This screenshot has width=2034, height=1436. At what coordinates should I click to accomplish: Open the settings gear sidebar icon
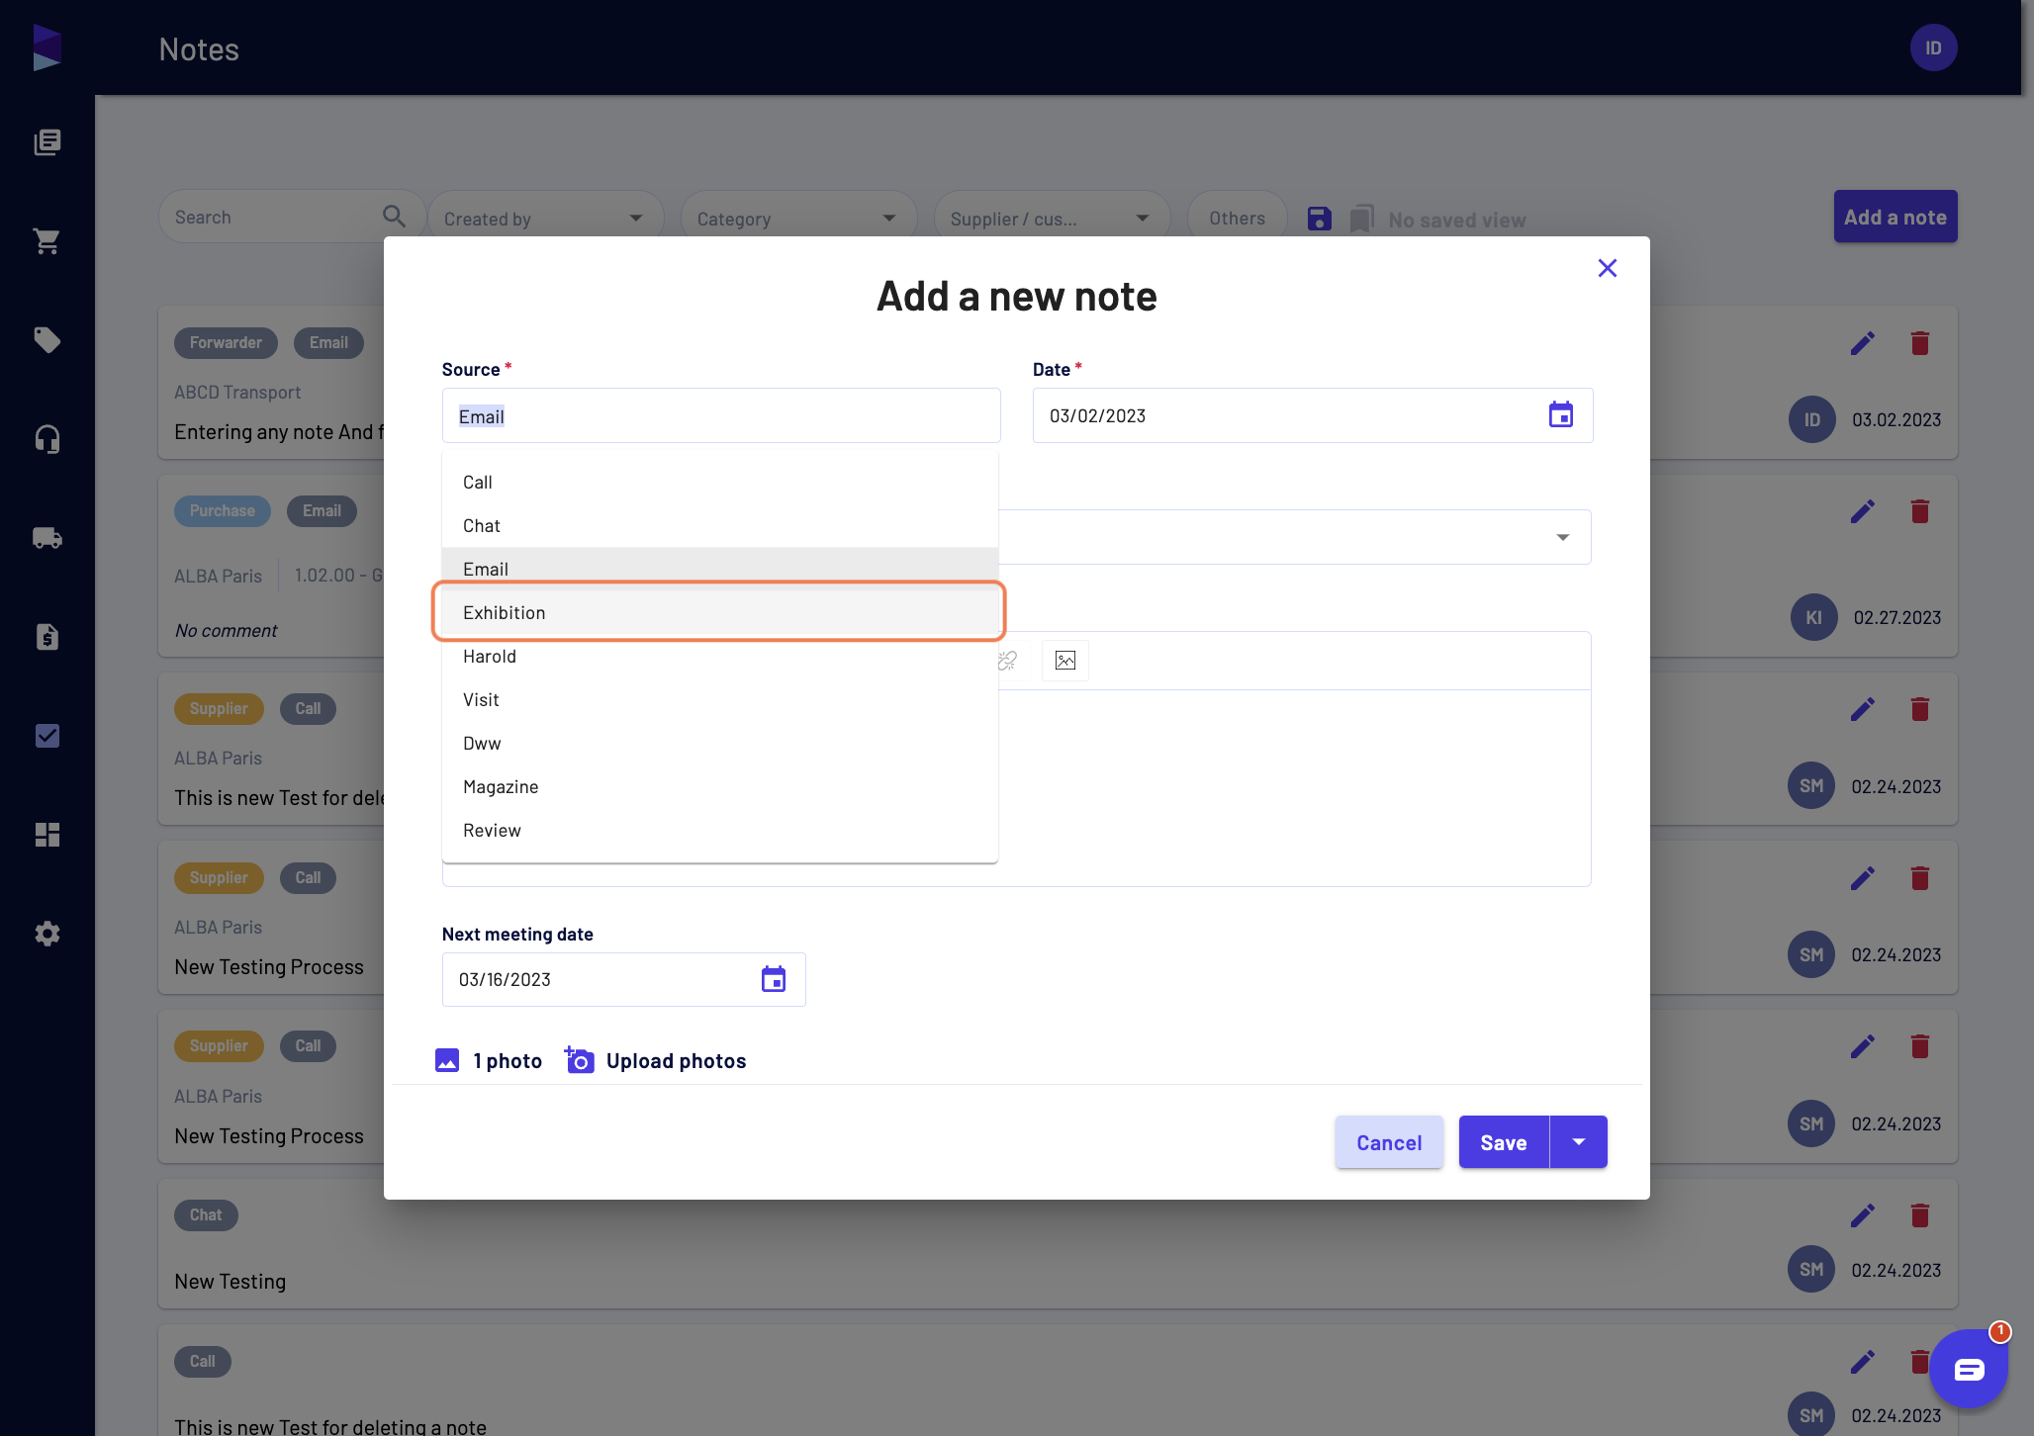46,934
